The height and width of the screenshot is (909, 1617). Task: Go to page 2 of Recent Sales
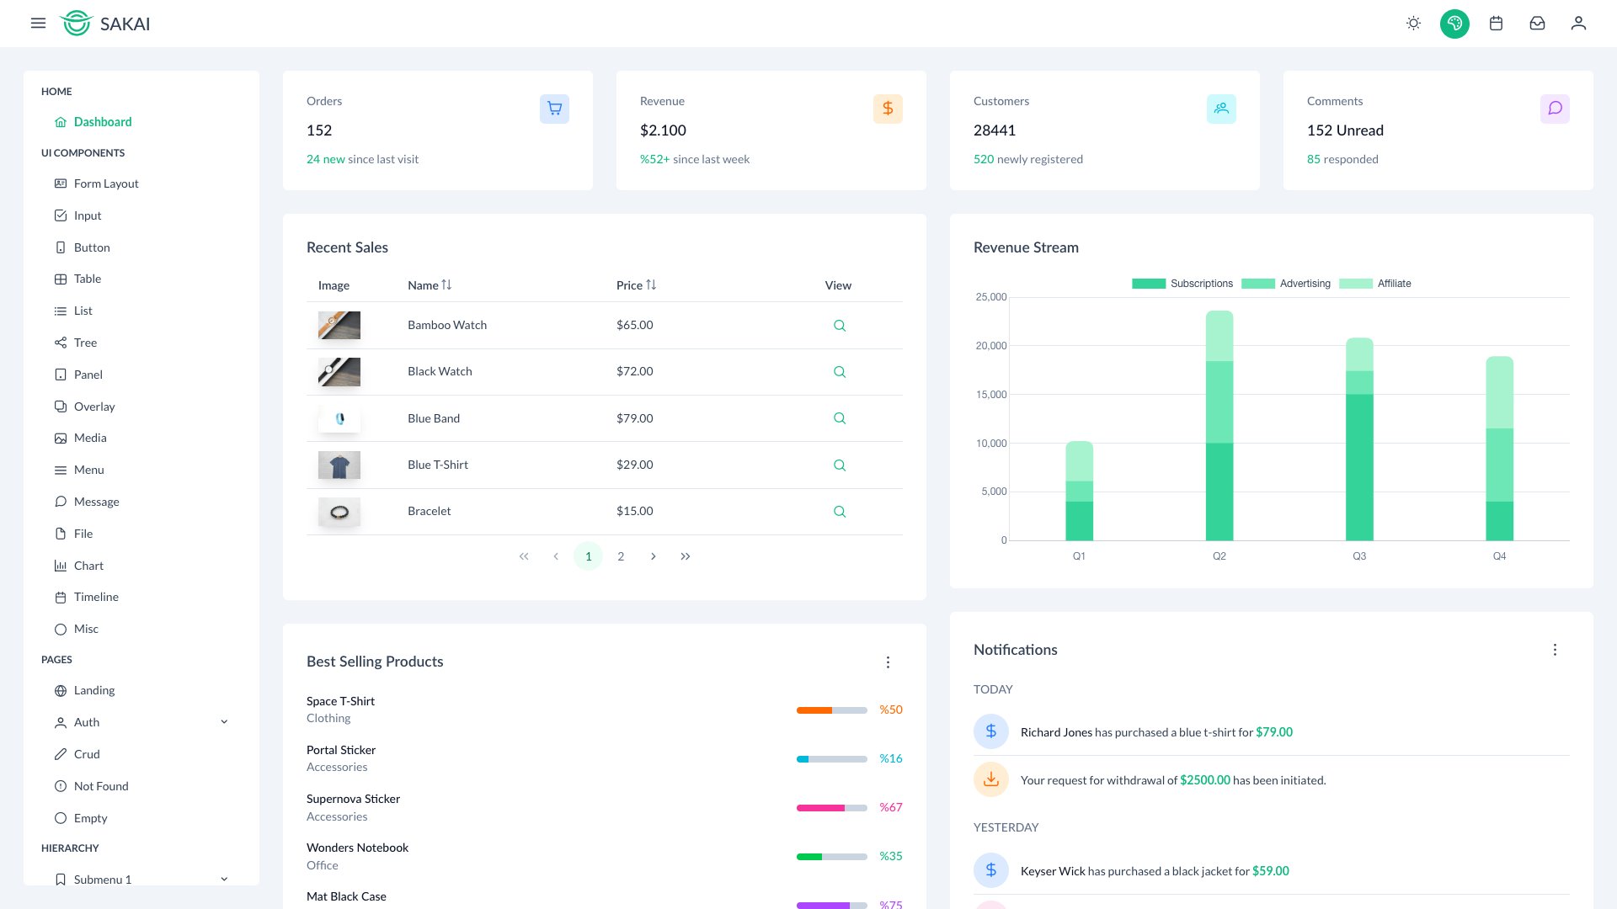click(x=621, y=555)
